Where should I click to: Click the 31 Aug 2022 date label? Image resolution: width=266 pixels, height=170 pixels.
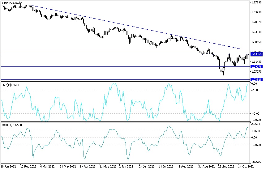click(206, 166)
